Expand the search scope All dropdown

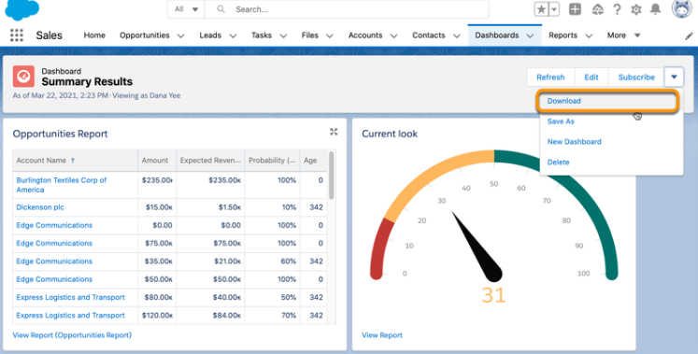[x=186, y=9]
